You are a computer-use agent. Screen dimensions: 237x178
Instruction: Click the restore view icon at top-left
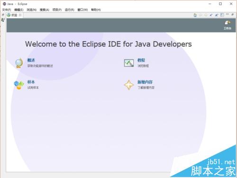click(x=3, y=15)
